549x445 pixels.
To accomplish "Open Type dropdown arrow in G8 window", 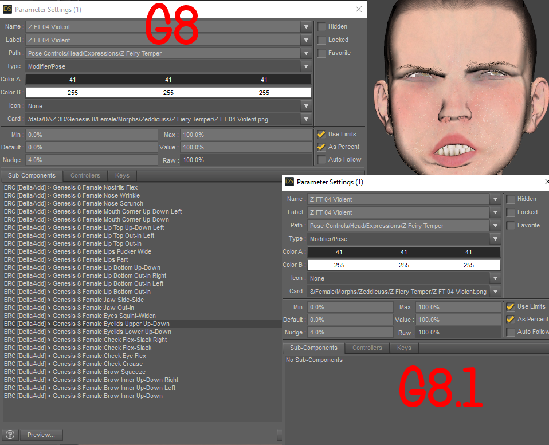I will click(x=306, y=66).
